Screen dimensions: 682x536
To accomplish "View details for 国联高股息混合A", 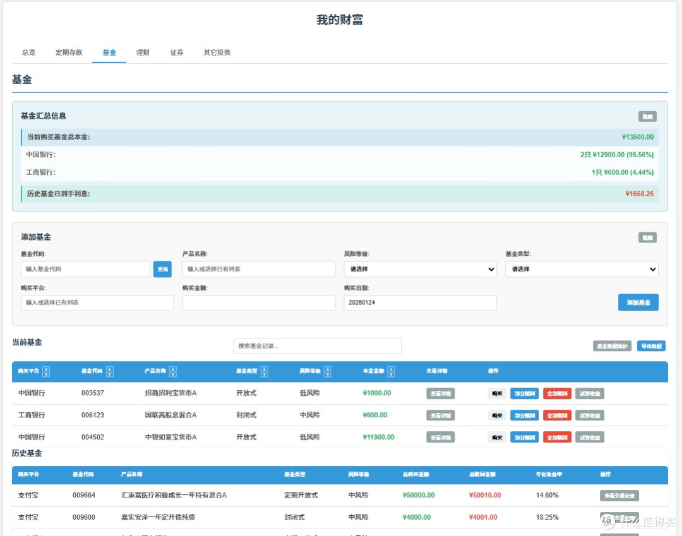I will [x=440, y=415].
